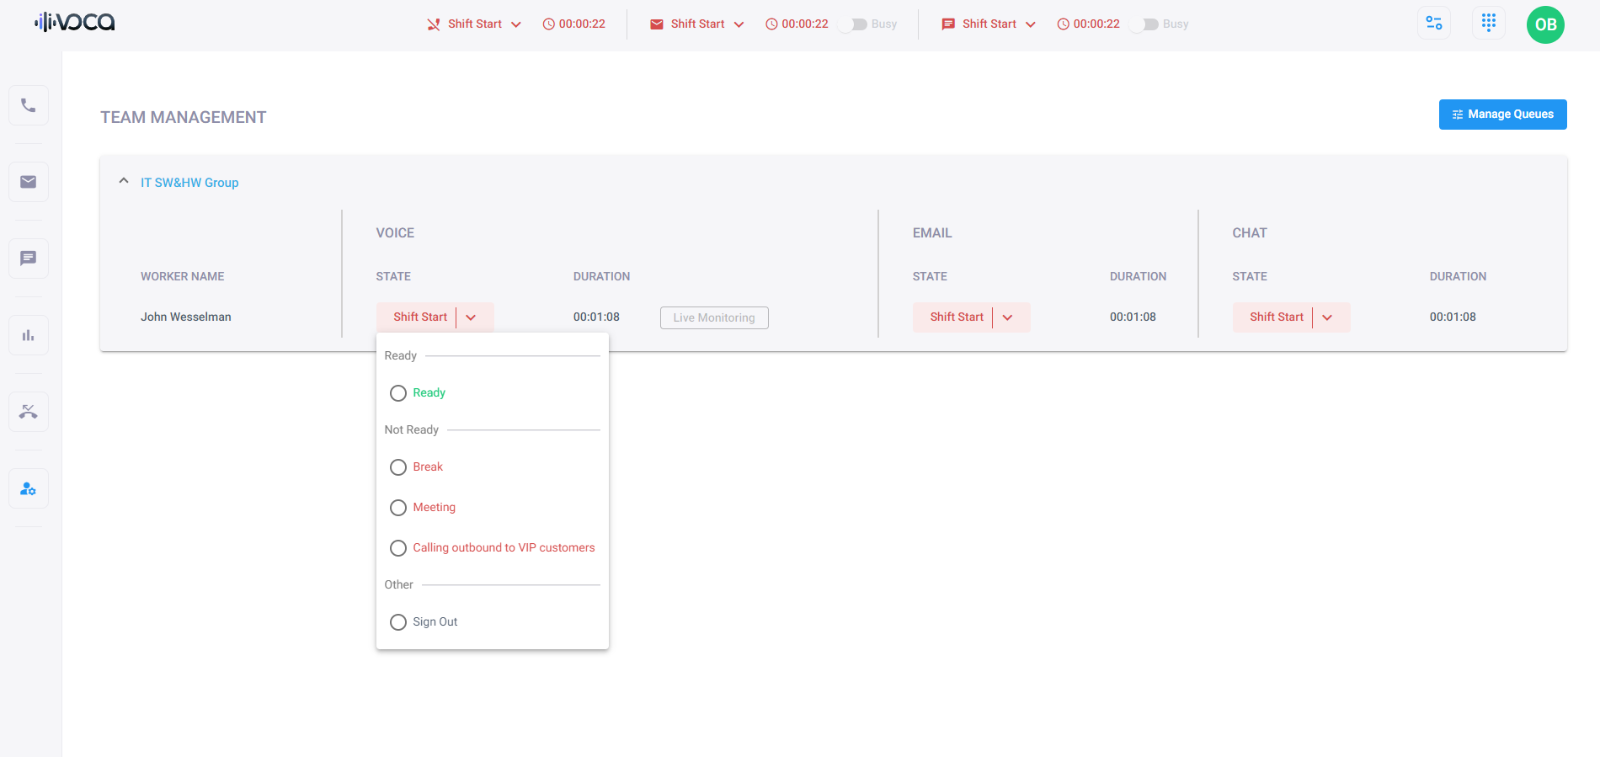Click the Live Monitoring button
The height and width of the screenshot is (757, 1600).
713,317
